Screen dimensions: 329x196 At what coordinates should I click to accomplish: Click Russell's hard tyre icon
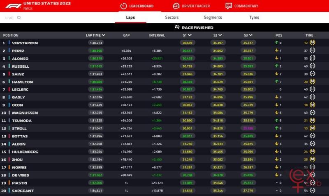(x=313, y=66)
